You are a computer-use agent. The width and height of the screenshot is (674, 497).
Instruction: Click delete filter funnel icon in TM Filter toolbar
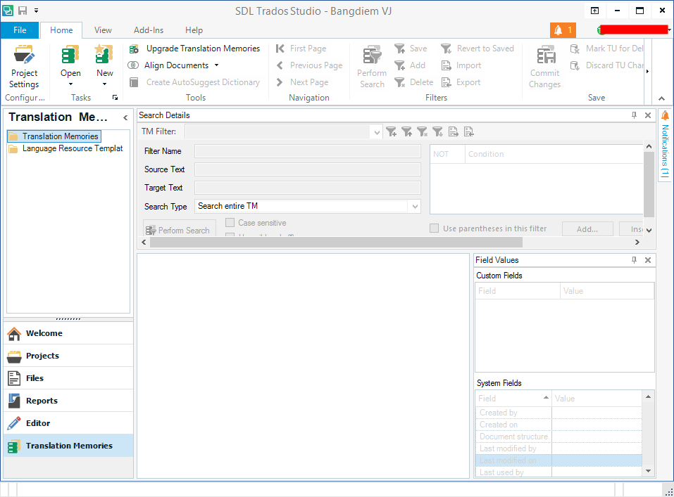[422, 131]
